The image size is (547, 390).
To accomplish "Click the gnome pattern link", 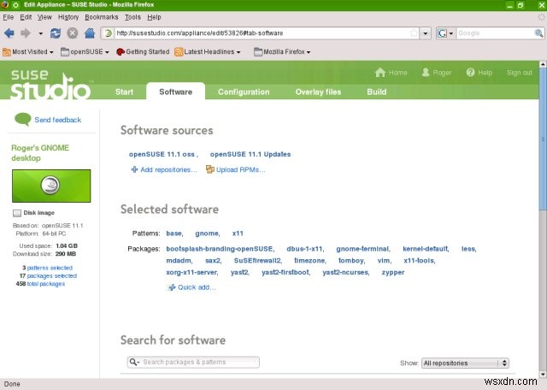I will click(x=207, y=233).
